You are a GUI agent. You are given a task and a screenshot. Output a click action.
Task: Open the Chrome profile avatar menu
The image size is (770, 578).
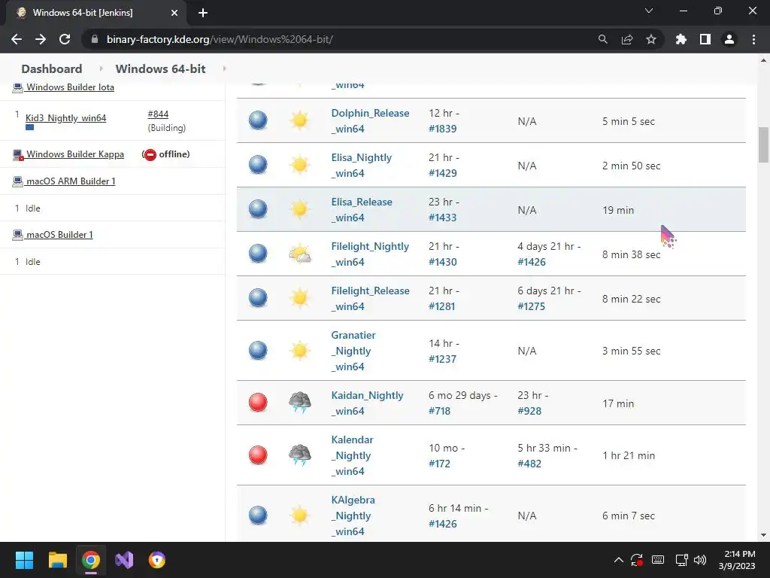tap(729, 39)
